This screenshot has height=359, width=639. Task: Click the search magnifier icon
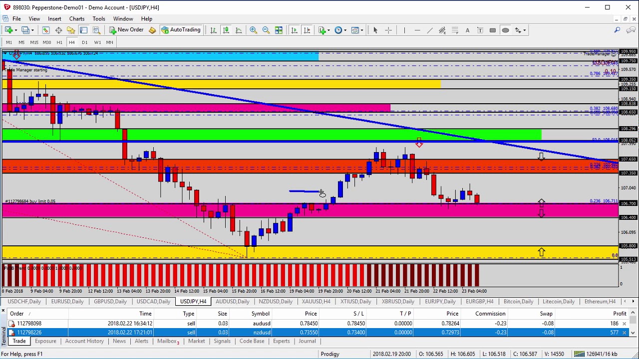(618, 30)
